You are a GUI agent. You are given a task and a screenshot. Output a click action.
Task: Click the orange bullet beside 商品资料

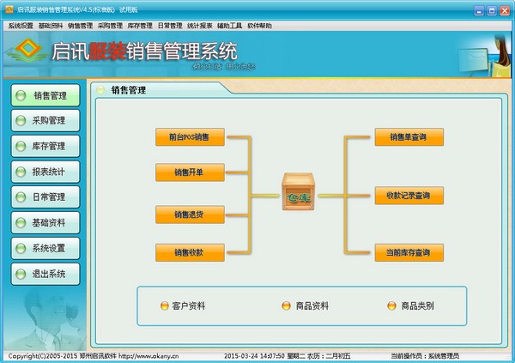287,306
